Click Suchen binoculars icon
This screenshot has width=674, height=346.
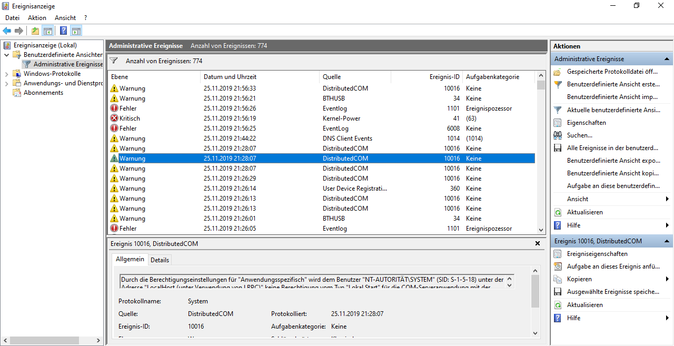558,135
